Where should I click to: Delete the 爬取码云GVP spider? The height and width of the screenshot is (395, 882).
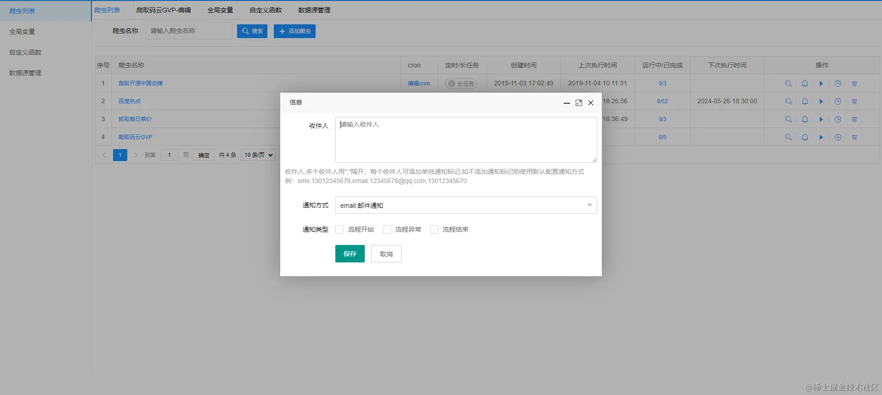854,137
